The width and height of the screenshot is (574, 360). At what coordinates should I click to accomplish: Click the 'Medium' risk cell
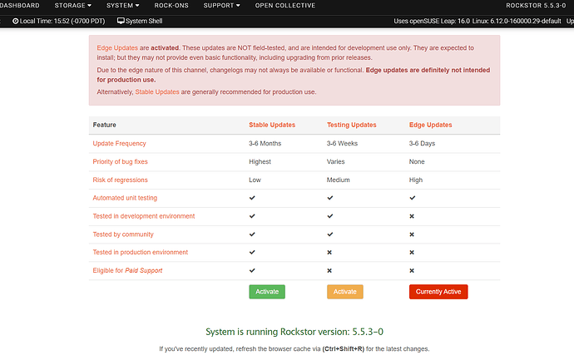point(339,180)
